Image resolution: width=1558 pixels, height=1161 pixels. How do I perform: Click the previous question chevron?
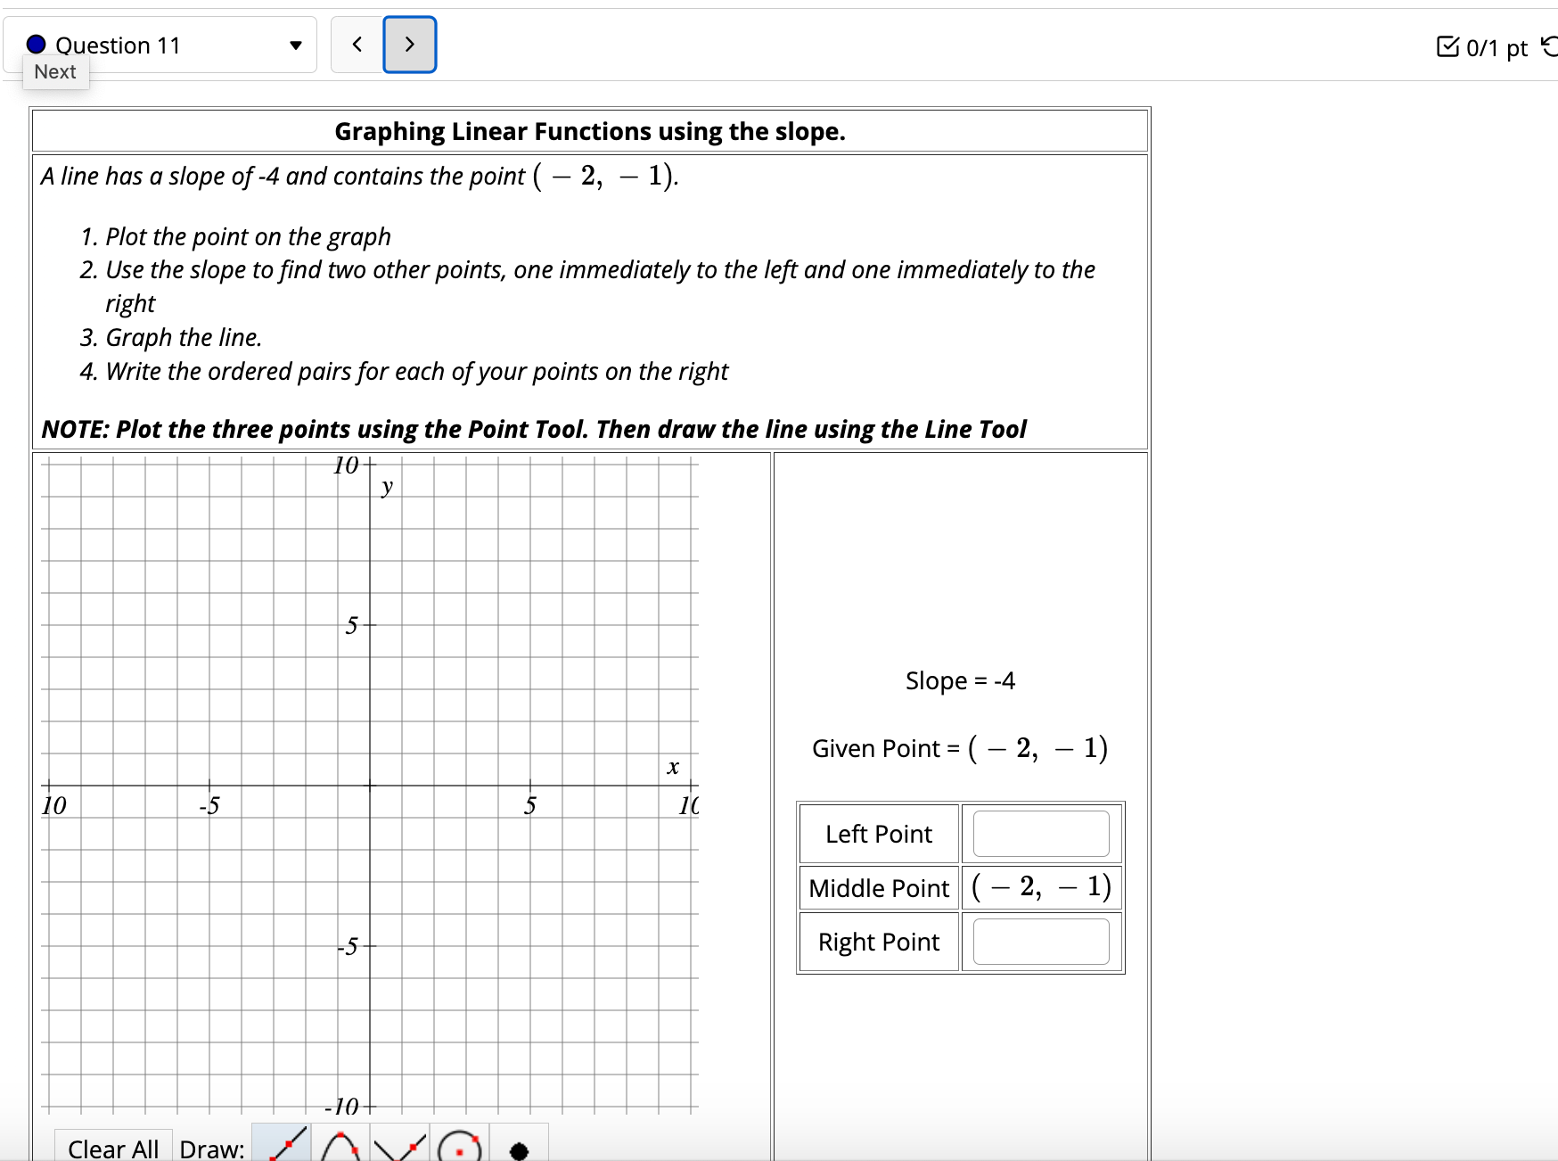(x=356, y=44)
